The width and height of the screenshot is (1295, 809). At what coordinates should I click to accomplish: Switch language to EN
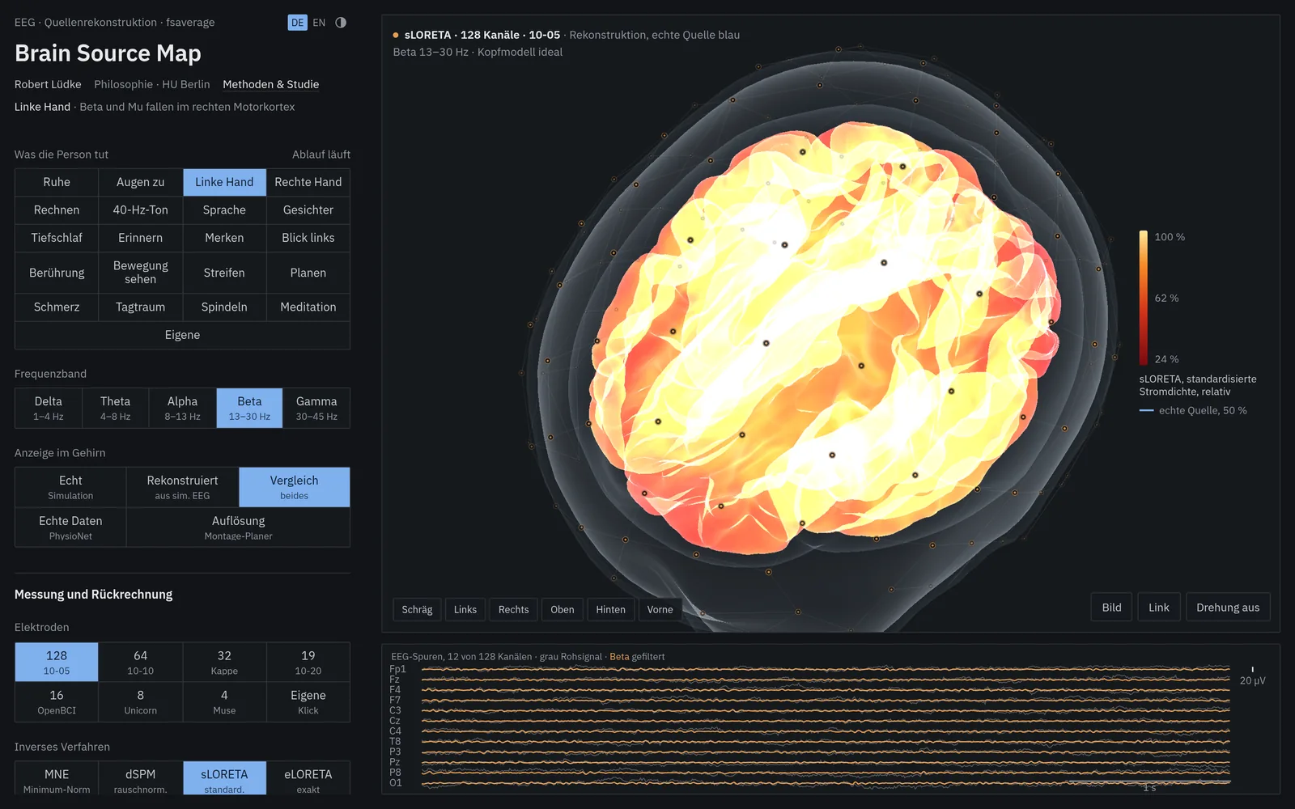click(x=319, y=23)
